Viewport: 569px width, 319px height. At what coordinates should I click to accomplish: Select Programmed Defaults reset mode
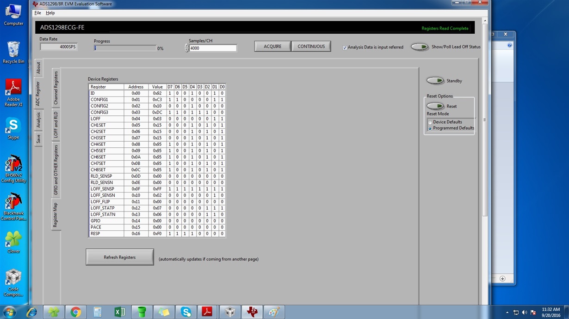click(451, 128)
